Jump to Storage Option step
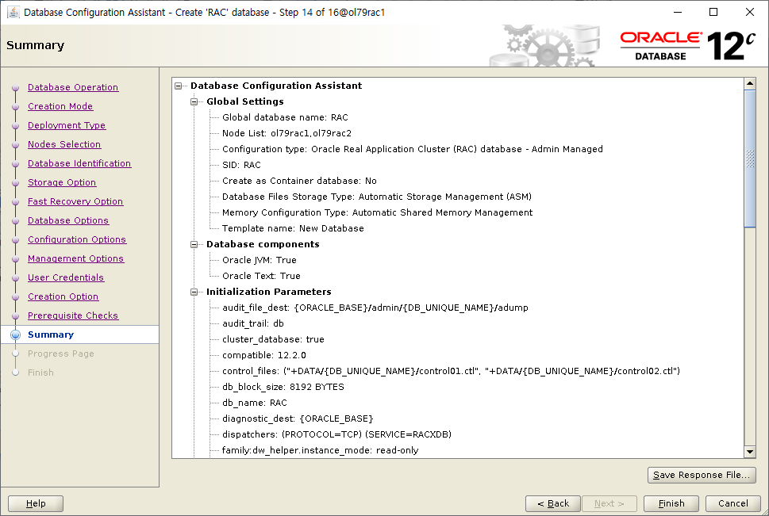The image size is (769, 516). 62,182
